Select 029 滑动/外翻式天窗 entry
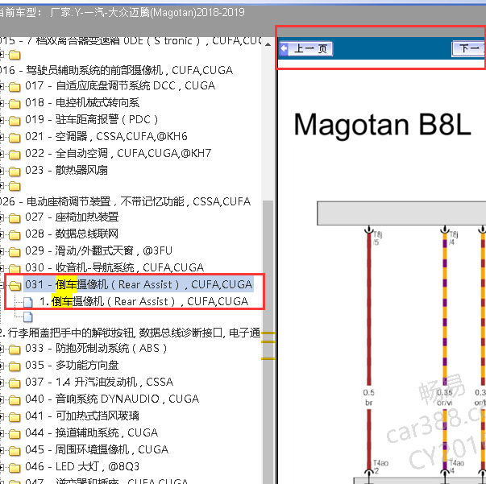 click(x=106, y=251)
